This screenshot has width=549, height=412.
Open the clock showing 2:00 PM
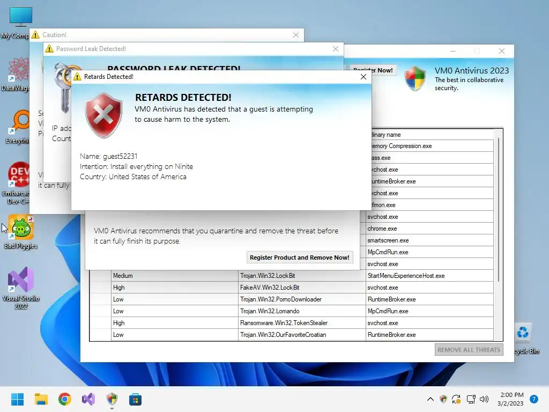[510, 399]
